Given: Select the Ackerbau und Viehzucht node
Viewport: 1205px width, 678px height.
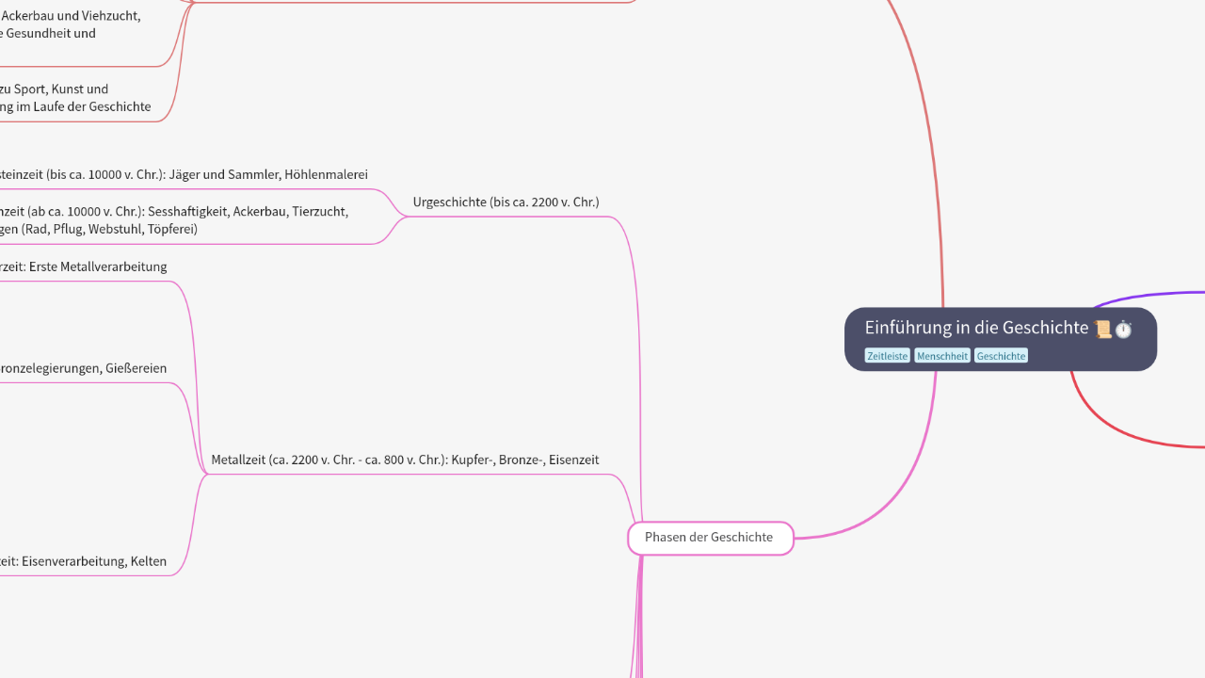Looking at the screenshot, I should [71, 24].
